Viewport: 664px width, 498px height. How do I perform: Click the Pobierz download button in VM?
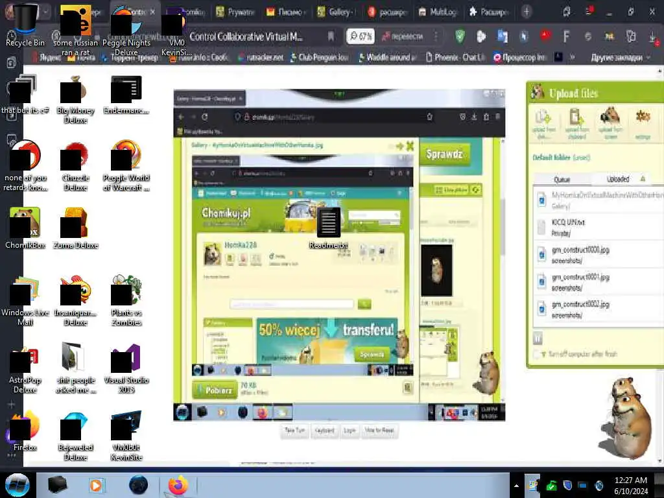215,390
